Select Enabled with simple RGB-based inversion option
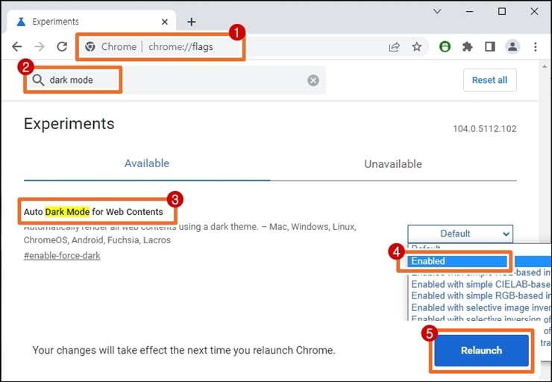This screenshot has height=382, width=552. pyautogui.click(x=480, y=295)
